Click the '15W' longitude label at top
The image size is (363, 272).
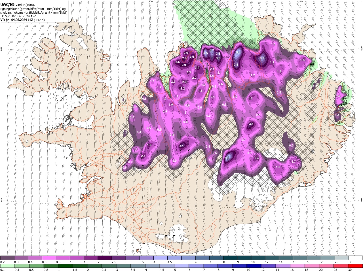300,1
